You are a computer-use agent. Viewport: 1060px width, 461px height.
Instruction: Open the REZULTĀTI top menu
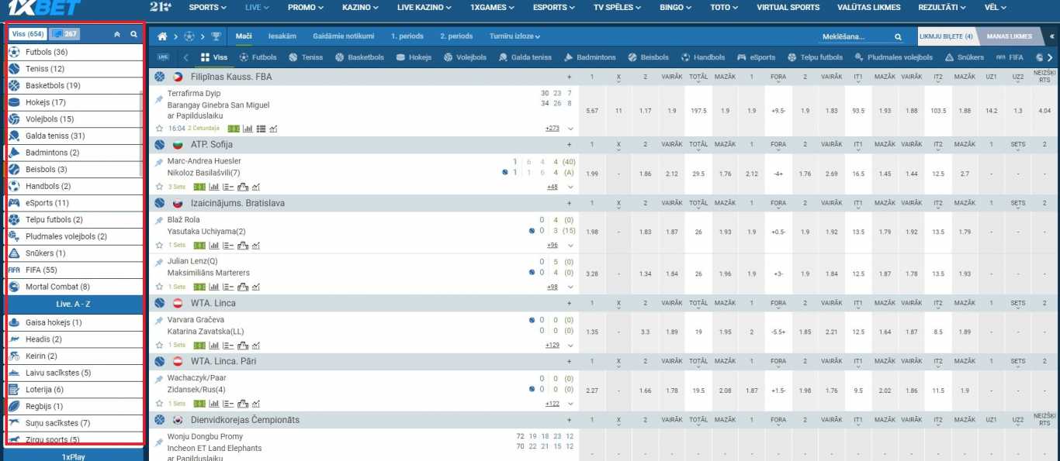943,7
